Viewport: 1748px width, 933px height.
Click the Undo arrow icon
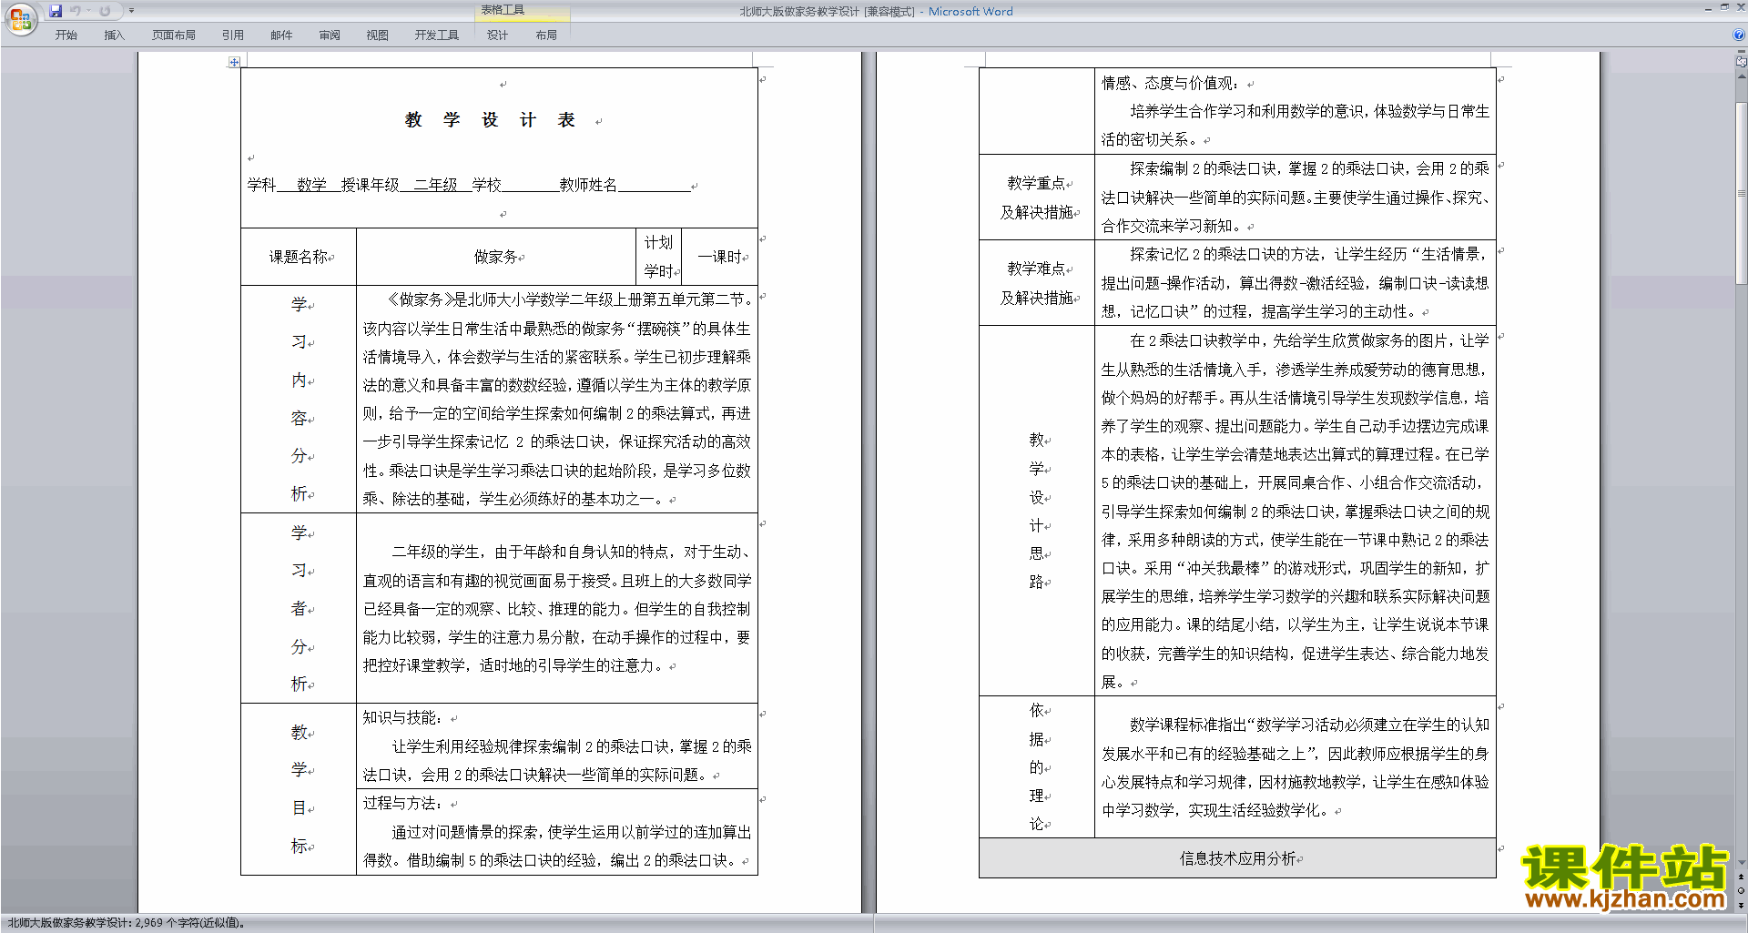76,11
